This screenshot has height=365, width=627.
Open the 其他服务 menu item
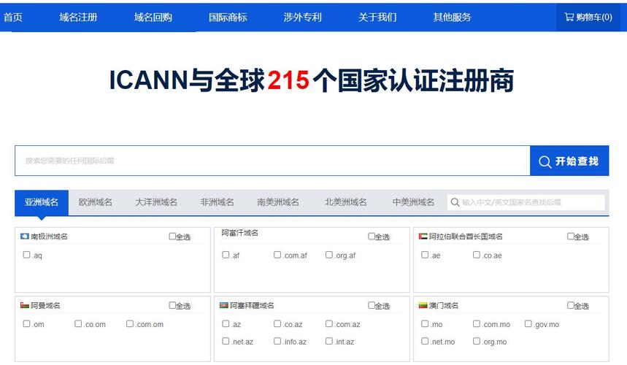(453, 18)
